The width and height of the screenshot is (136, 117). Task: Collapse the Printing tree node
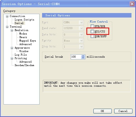pos(12,58)
